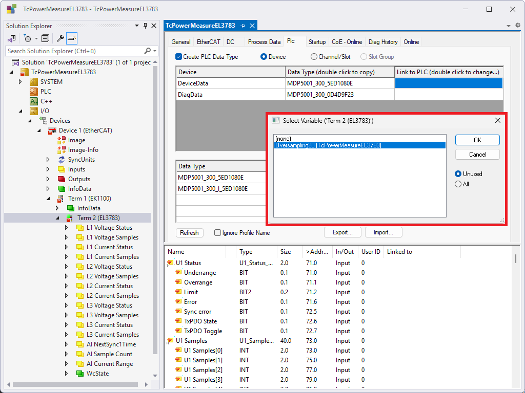Select Oversampling20 (TcPowerMeasureEL3783) in list
This screenshot has width=525, height=393.
pos(360,145)
